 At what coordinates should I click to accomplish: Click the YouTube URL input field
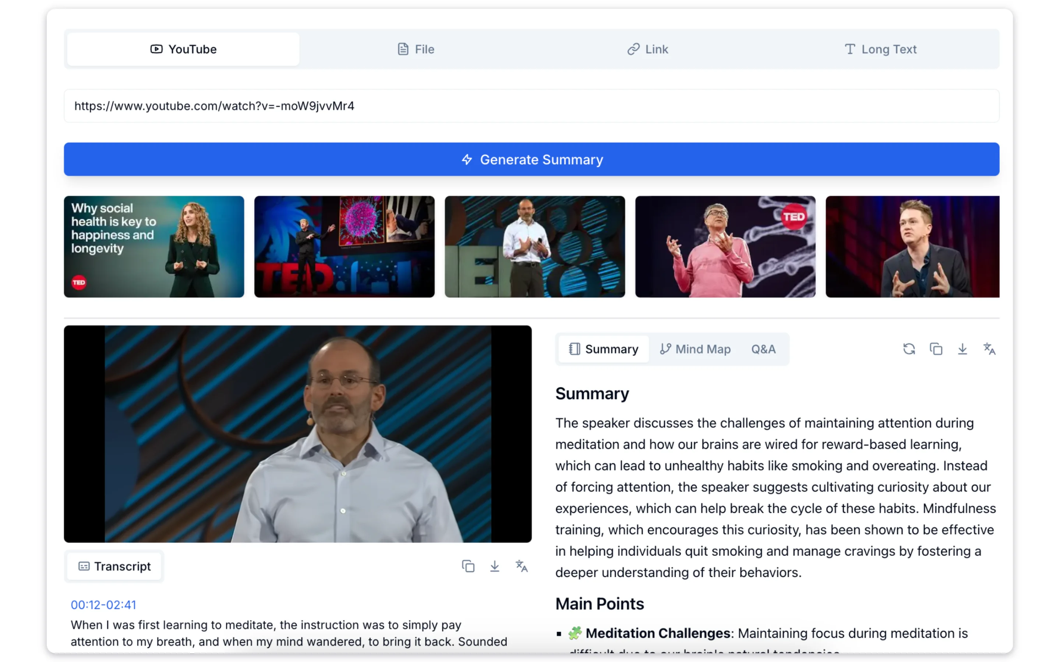[x=531, y=106]
